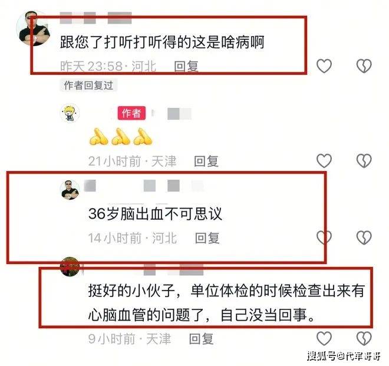Dislike the 挺好的小伙子 comment
This screenshot has height=366, width=389.
tap(364, 338)
